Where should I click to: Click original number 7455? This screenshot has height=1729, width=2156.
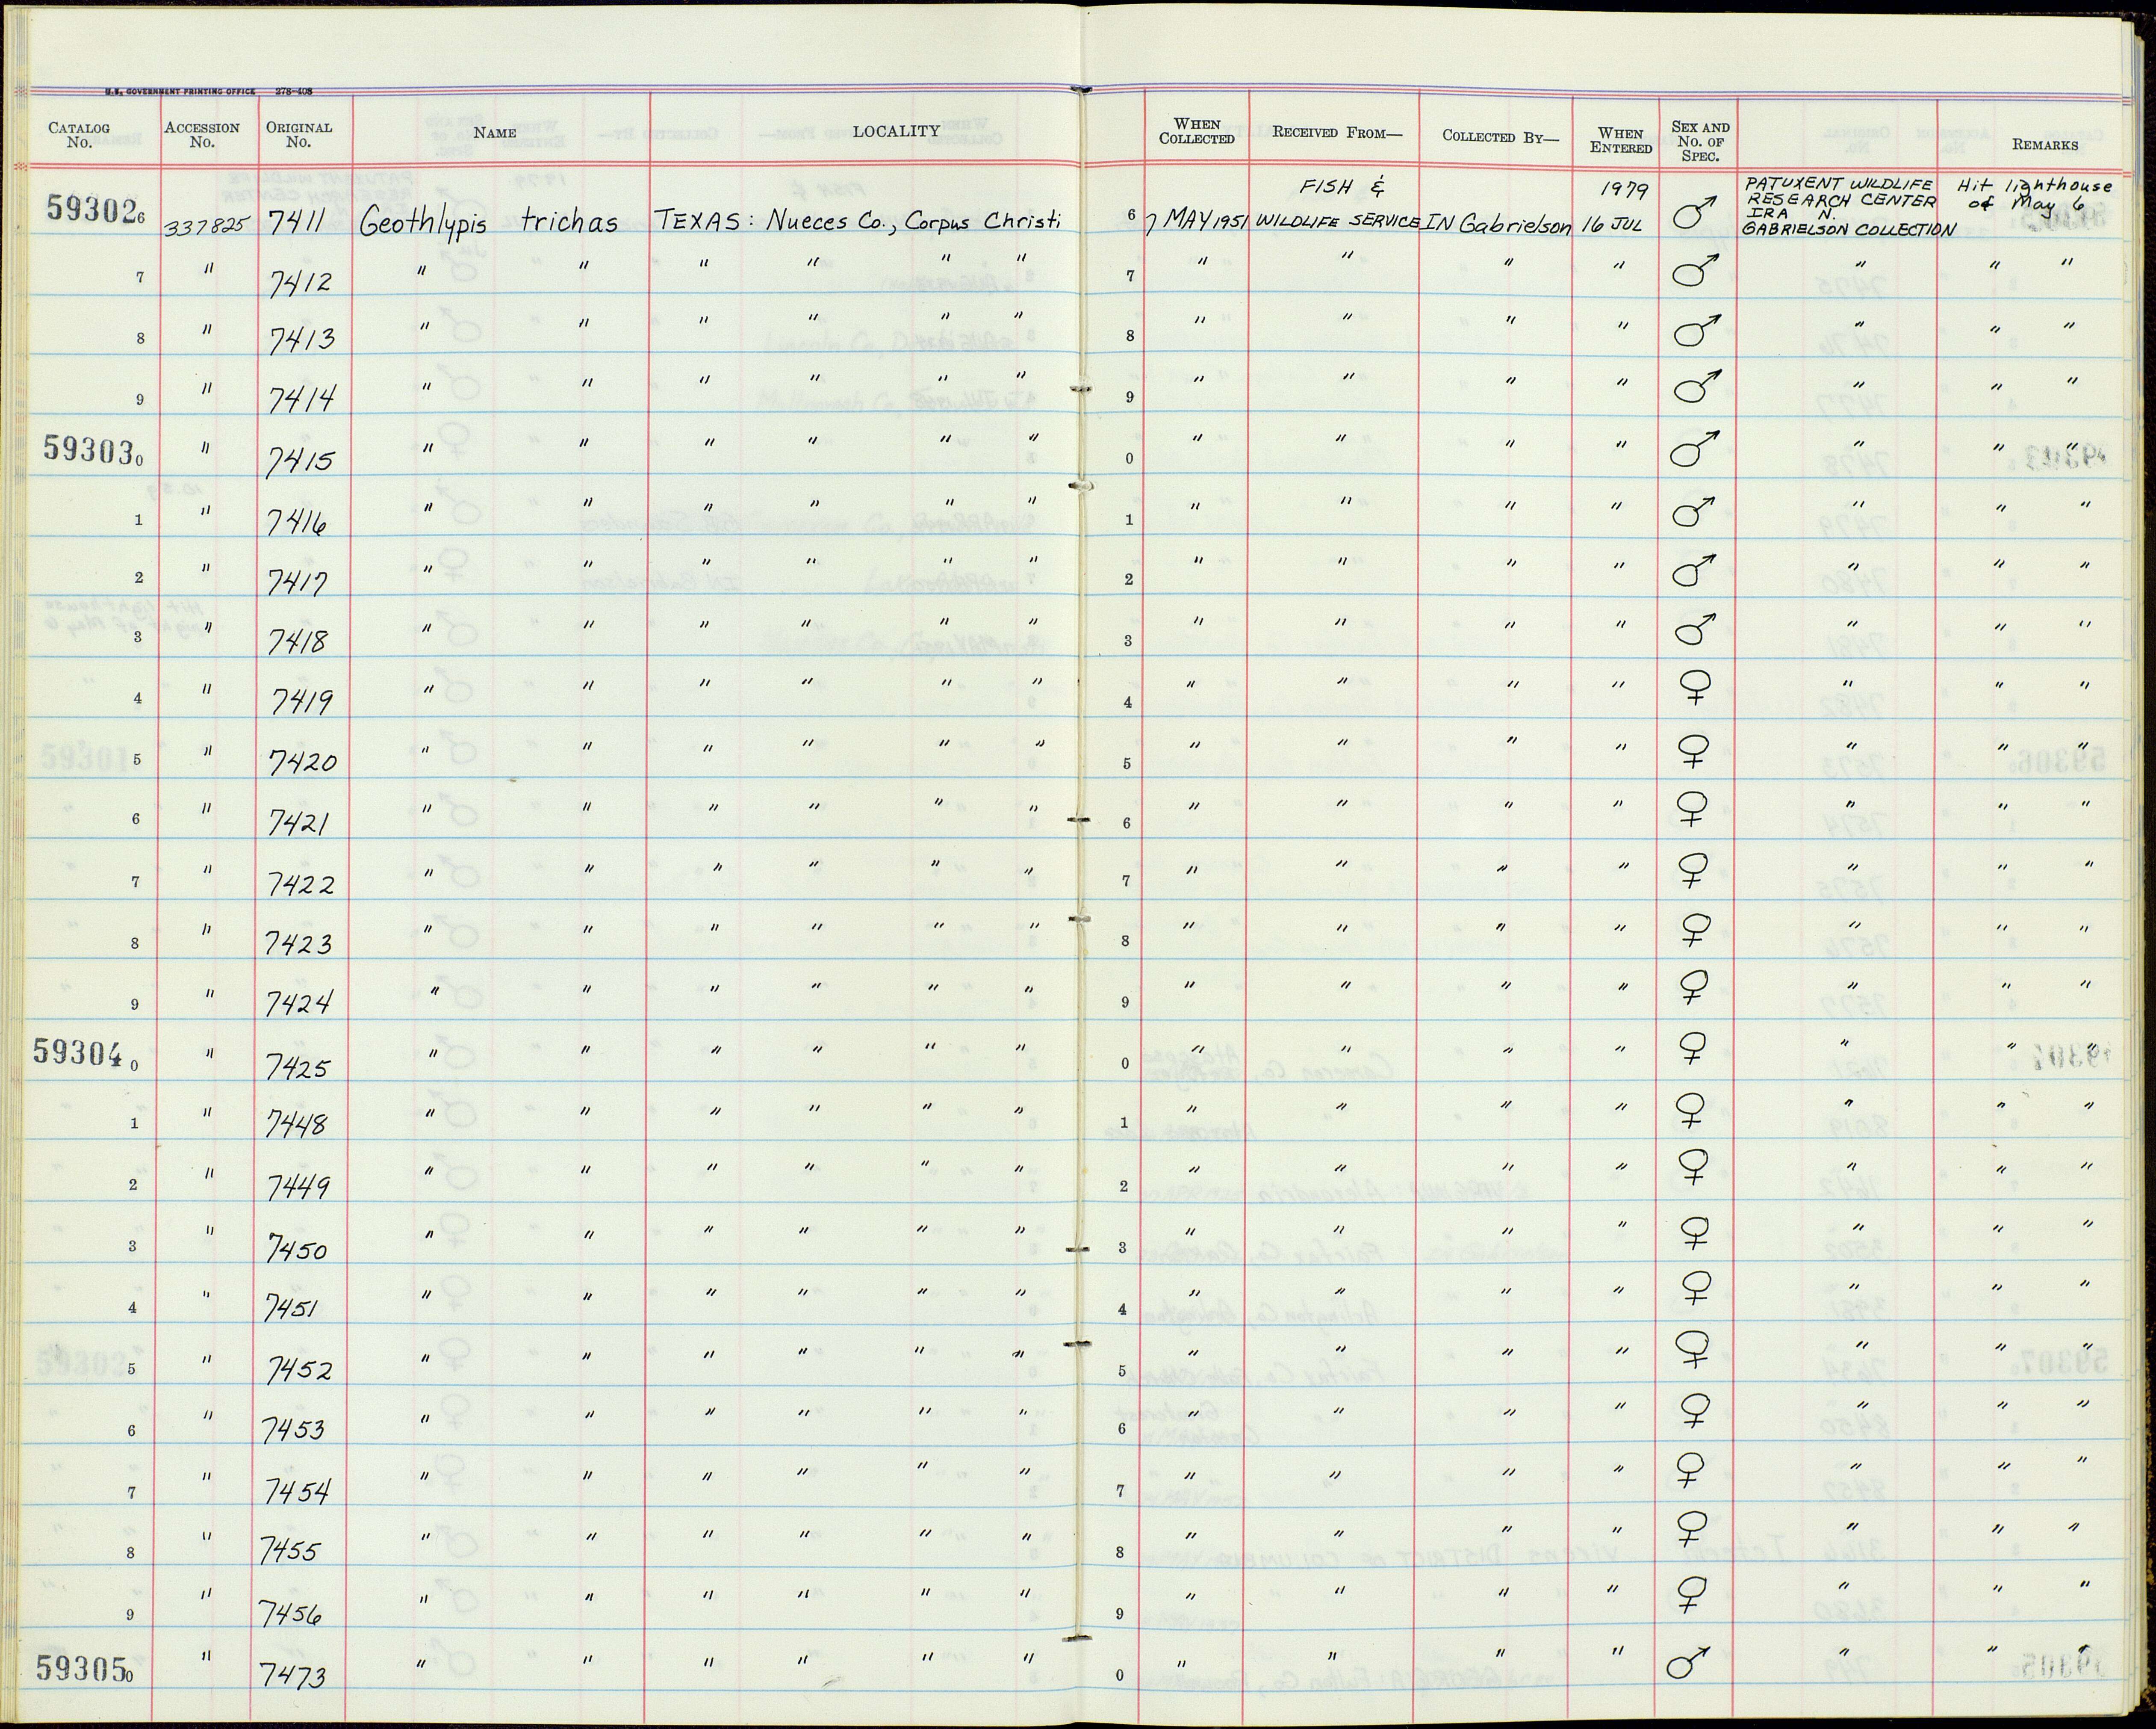point(289,1552)
